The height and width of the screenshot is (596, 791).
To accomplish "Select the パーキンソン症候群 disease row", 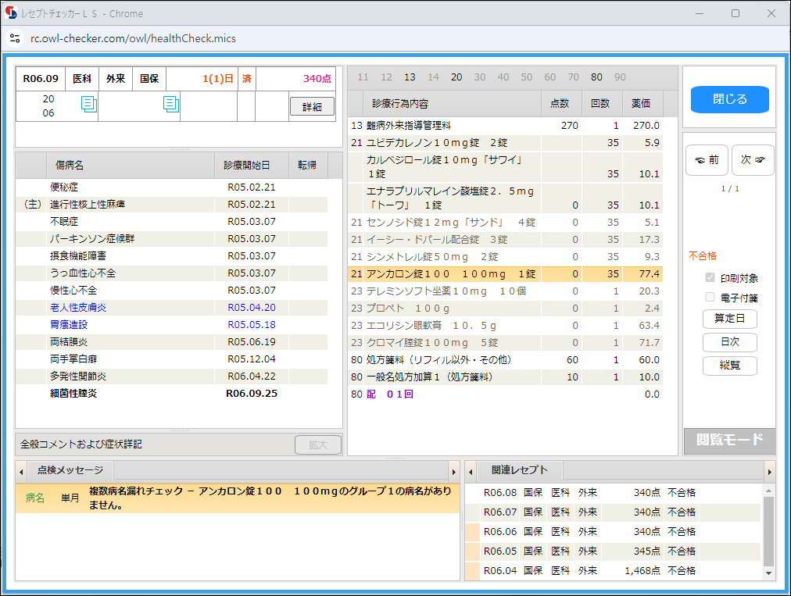I will (171, 238).
